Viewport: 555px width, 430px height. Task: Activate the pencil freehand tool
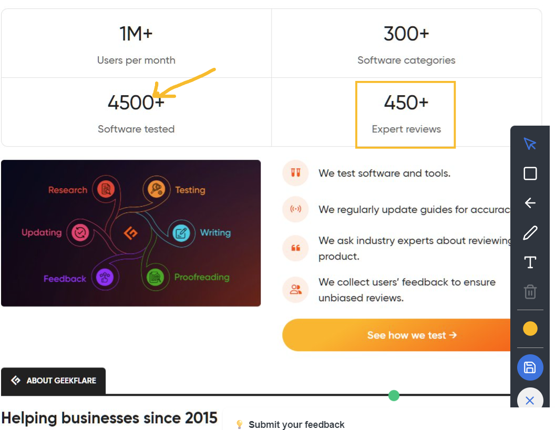coord(530,233)
